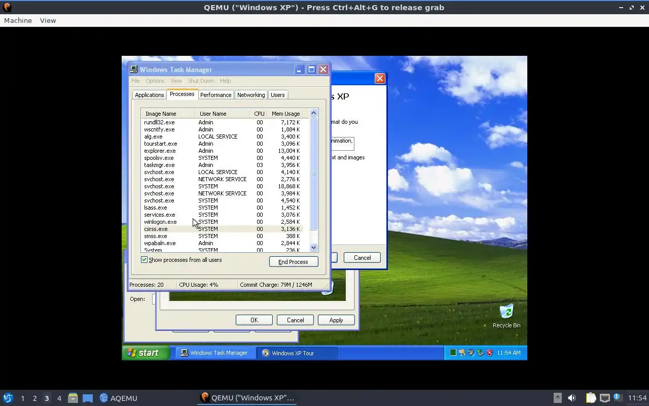Sort processes by User Name column
649x406 pixels.
click(x=222, y=114)
